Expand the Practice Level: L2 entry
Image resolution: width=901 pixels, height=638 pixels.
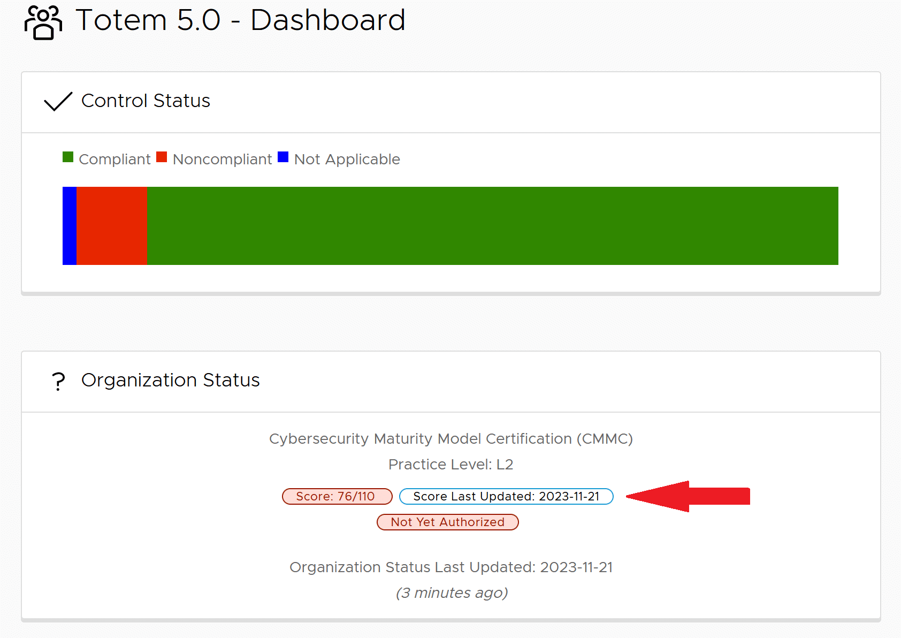450,465
